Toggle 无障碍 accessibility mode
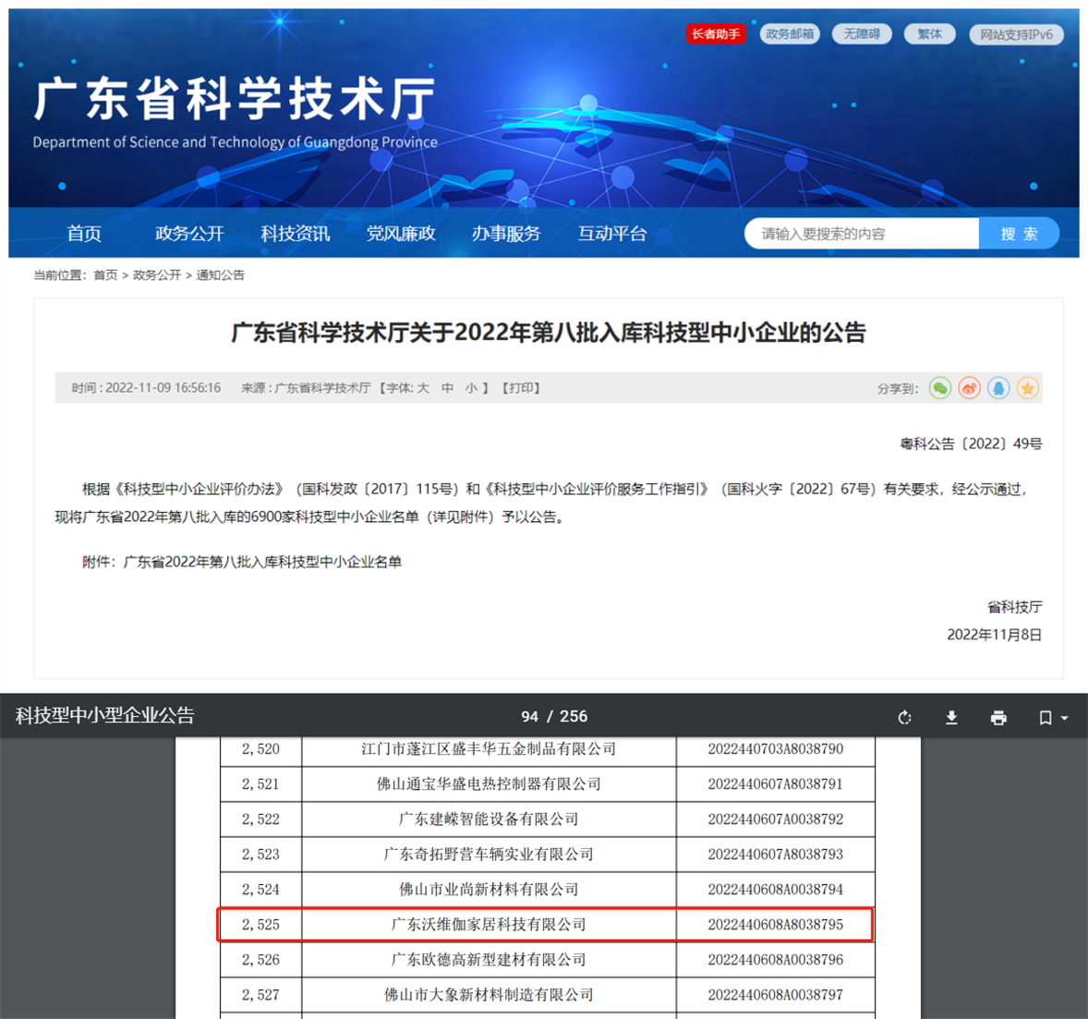 862,34
